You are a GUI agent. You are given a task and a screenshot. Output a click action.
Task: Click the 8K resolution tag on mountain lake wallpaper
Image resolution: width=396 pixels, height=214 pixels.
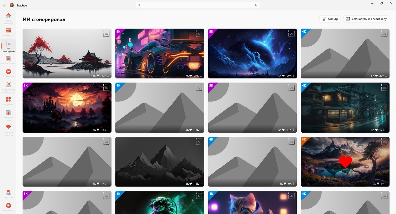click(304, 140)
